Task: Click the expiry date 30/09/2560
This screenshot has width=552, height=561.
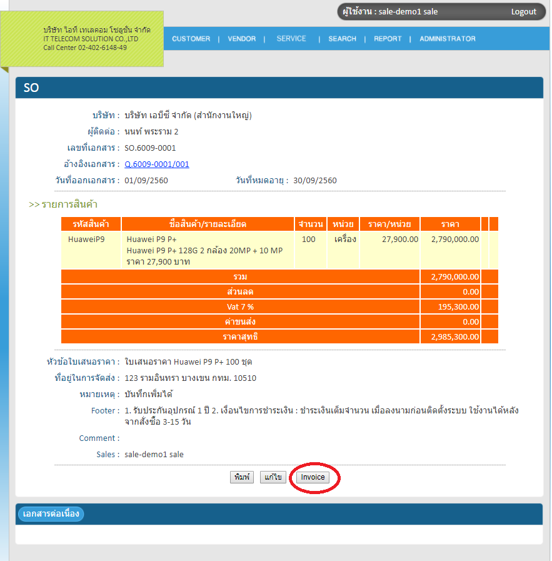Action: (x=315, y=180)
